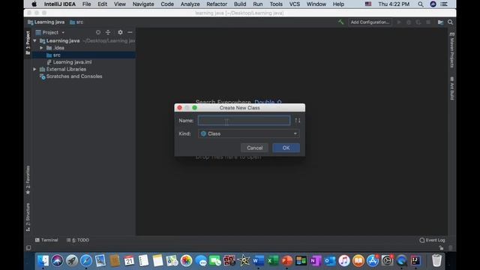The width and height of the screenshot is (480, 270).
Task: Toggle tool window bars icon at bottom-left corner
Action: [28, 247]
